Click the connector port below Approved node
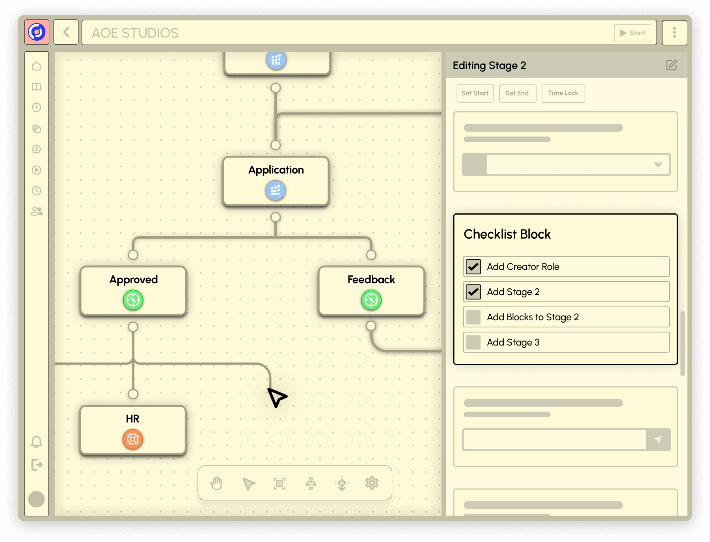 coord(133,327)
